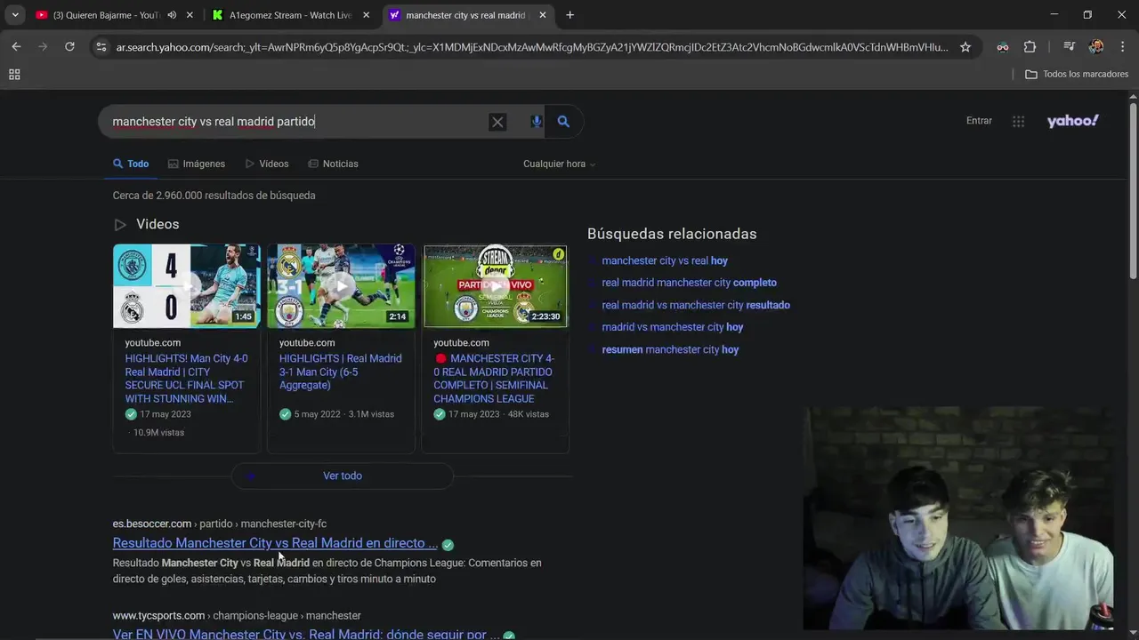Open Resultado Manchester City vs Real Madrid en directo
The height and width of the screenshot is (640, 1139).
coord(275,543)
